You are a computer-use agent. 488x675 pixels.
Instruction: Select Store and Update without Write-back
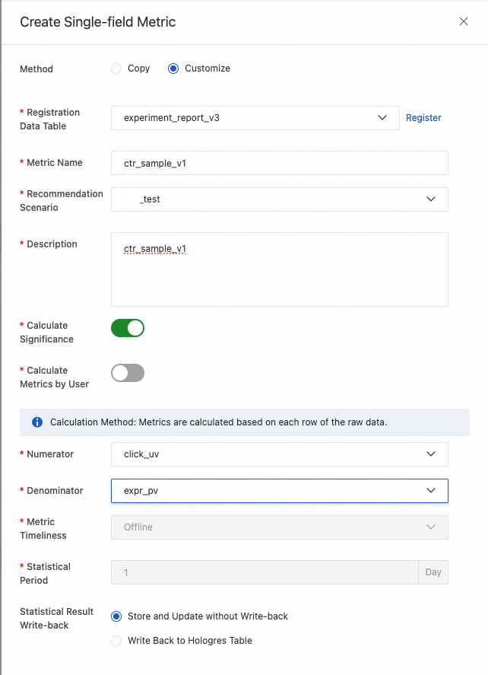116,616
